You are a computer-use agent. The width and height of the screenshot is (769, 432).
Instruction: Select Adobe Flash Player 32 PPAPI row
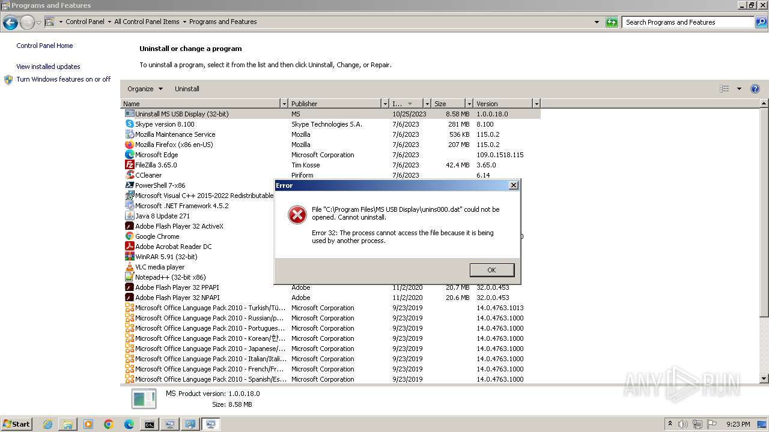pyautogui.click(x=331, y=287)
